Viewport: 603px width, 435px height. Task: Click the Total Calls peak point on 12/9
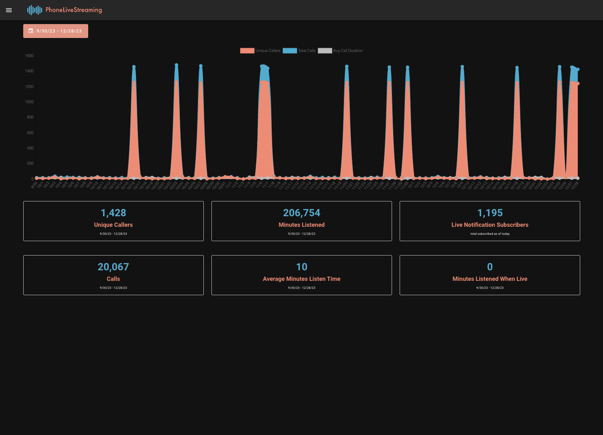pos(462,67)
